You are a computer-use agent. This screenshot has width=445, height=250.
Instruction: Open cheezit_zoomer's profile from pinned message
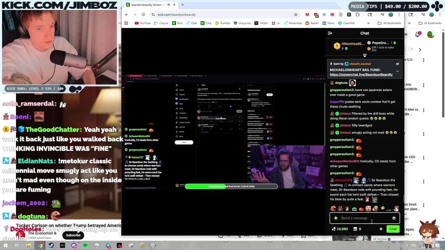[360, 64]
